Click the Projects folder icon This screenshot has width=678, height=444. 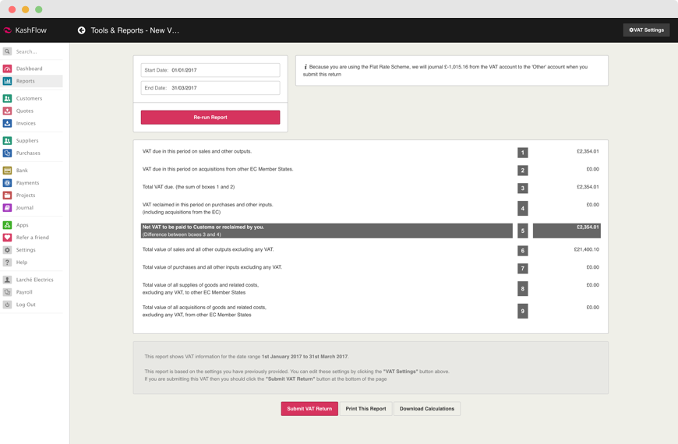click(x=7, y=195)
